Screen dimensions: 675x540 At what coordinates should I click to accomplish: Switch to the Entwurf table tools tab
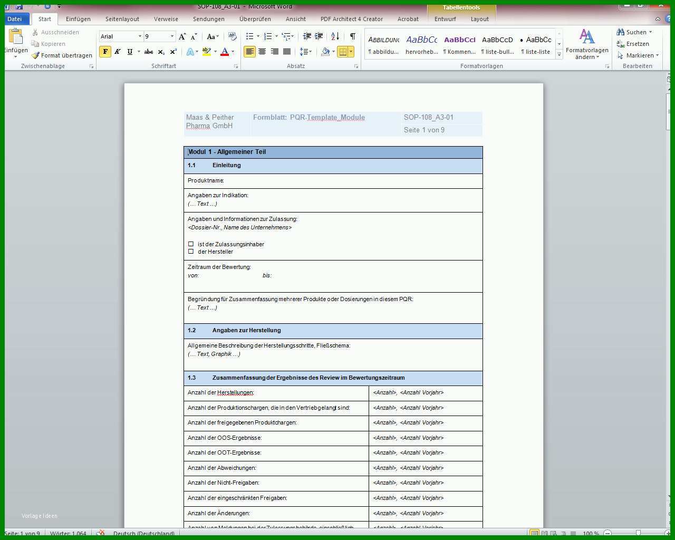tap(445, 19)
